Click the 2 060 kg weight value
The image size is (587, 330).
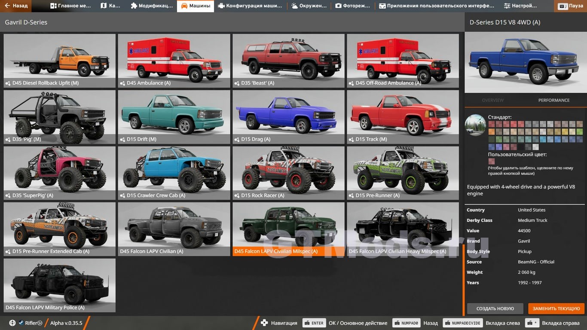526,272
